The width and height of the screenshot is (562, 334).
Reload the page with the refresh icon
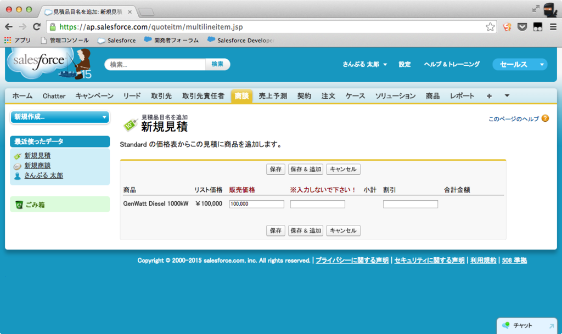pyautogui.click(x=37, y=27)
